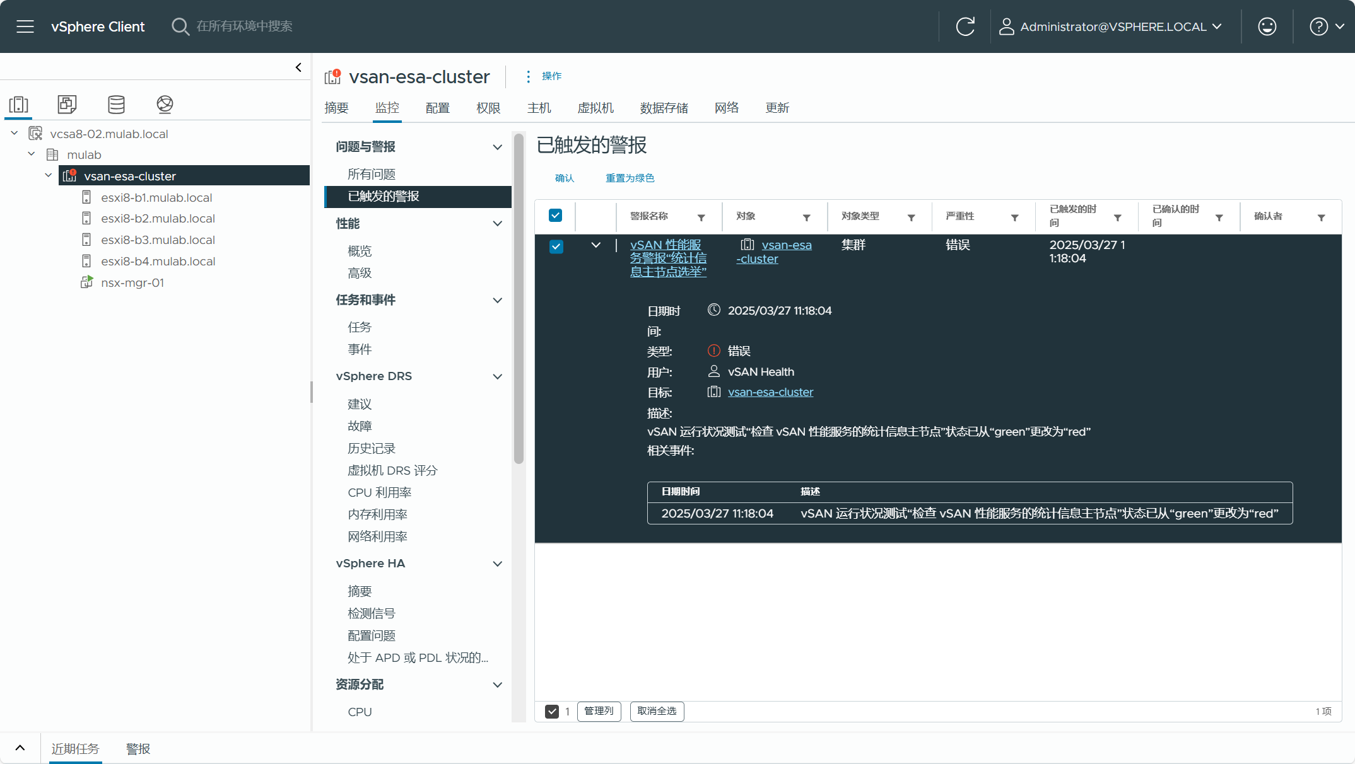
Task: Open the smiley feedback icon
Action: click(x=1267, y=26)
